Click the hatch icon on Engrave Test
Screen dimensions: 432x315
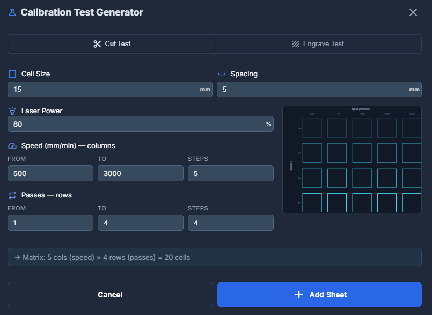296,44
